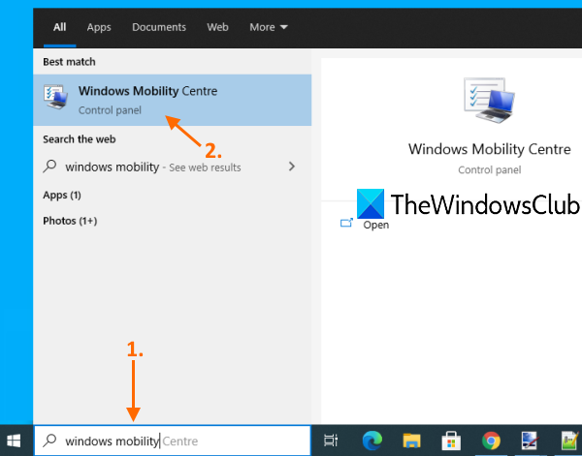Launch Microsoft Edge from the taskbar
This screenshot has height=456, width=582.
[372, 441]
